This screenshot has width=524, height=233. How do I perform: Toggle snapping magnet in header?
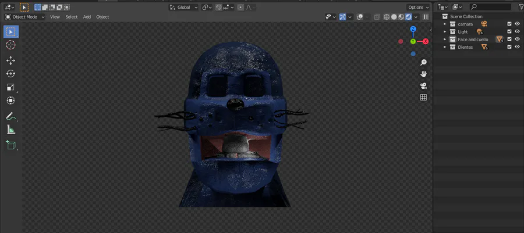(x=218, y=8)
